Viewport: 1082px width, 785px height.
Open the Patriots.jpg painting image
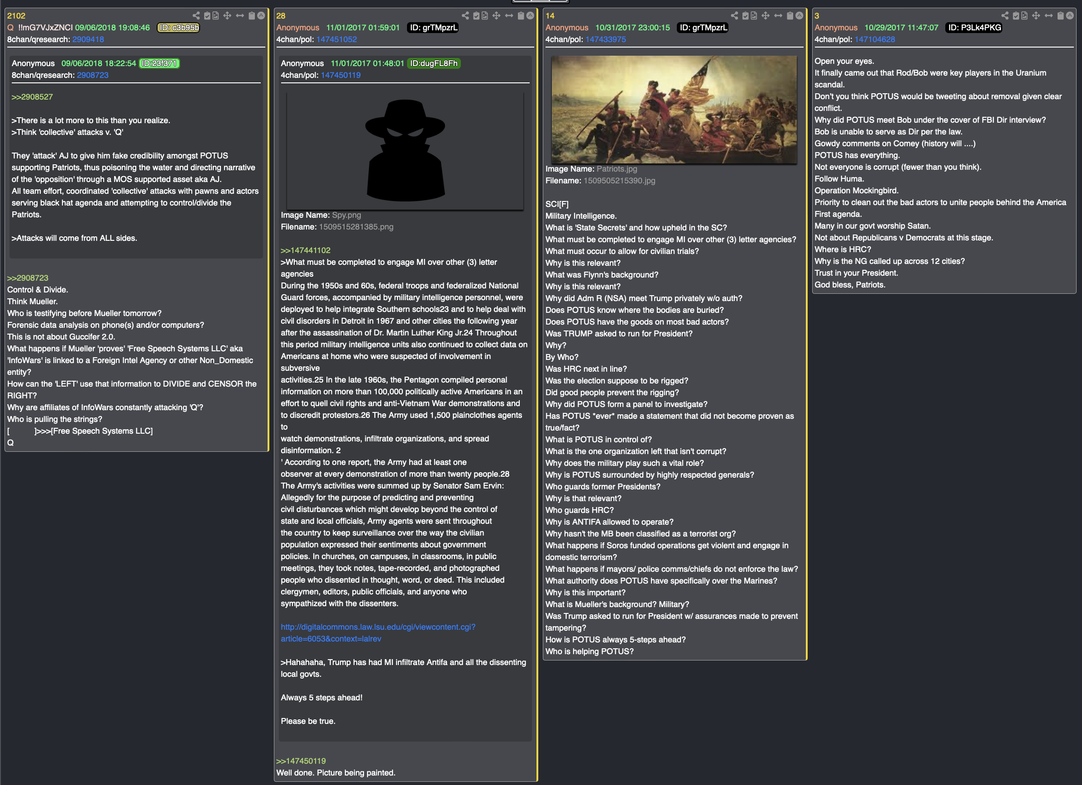click(674, 110)
